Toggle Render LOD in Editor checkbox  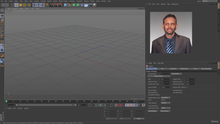[187, 87]
